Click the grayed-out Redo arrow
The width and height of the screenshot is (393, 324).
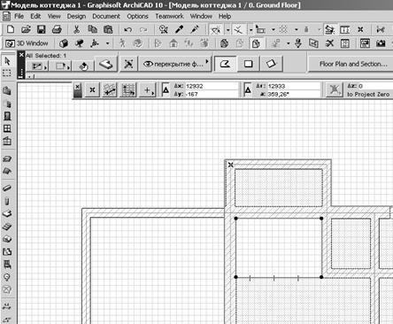tap(143, 29)
